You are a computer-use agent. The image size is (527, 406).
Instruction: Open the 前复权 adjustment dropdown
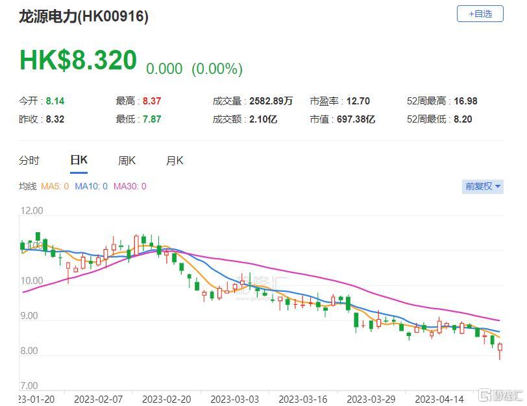[x=483, y=186]
